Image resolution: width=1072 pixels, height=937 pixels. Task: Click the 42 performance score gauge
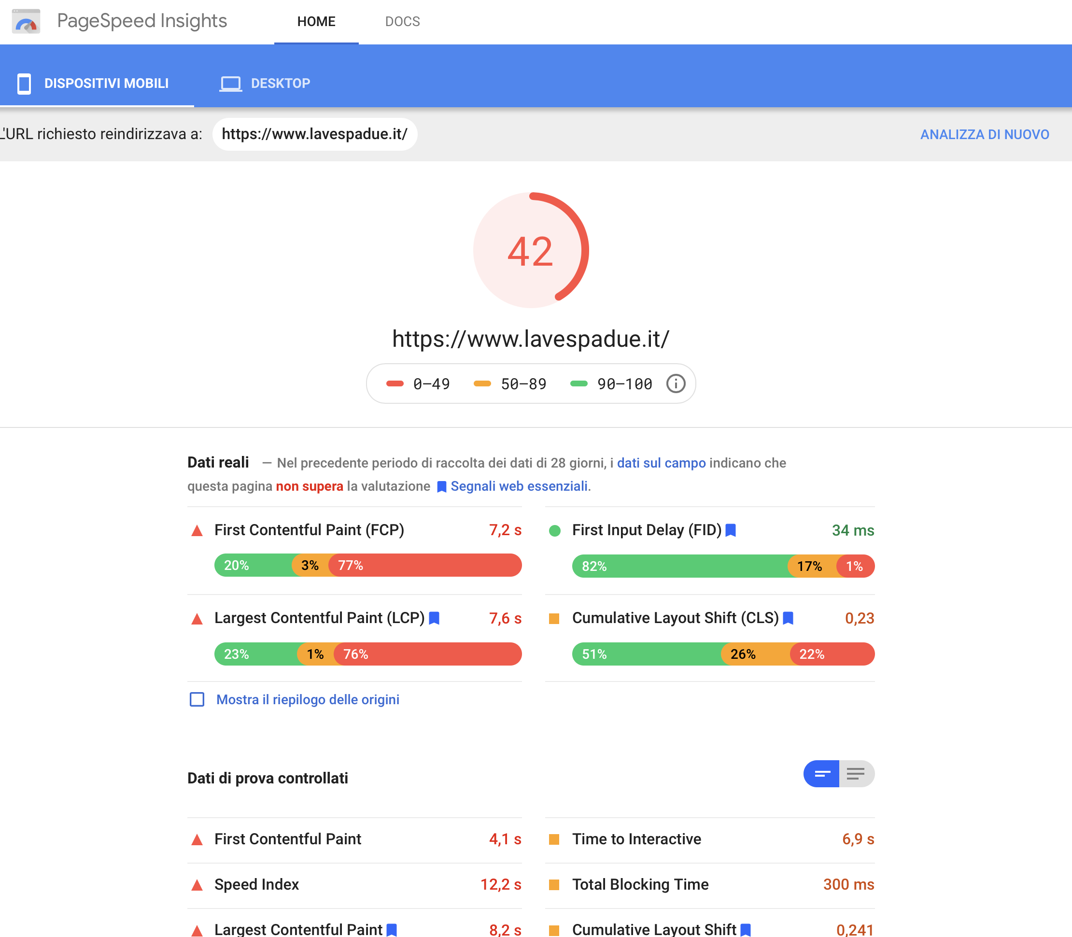531,251
